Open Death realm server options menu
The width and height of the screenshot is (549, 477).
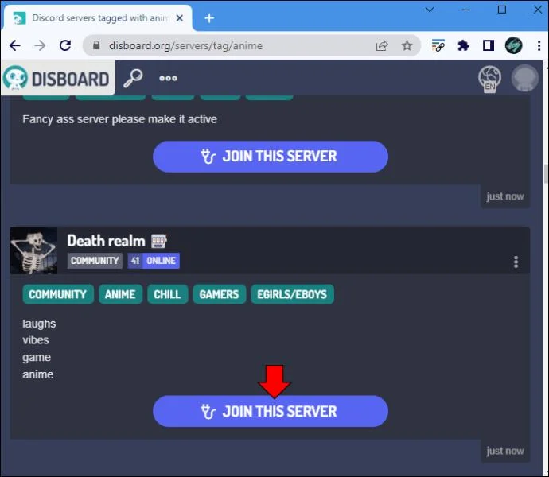516,262
